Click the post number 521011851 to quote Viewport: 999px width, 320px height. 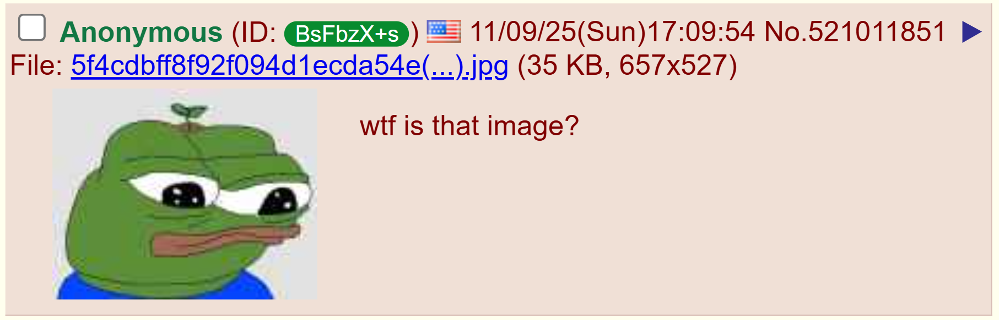tap(877, 32)
